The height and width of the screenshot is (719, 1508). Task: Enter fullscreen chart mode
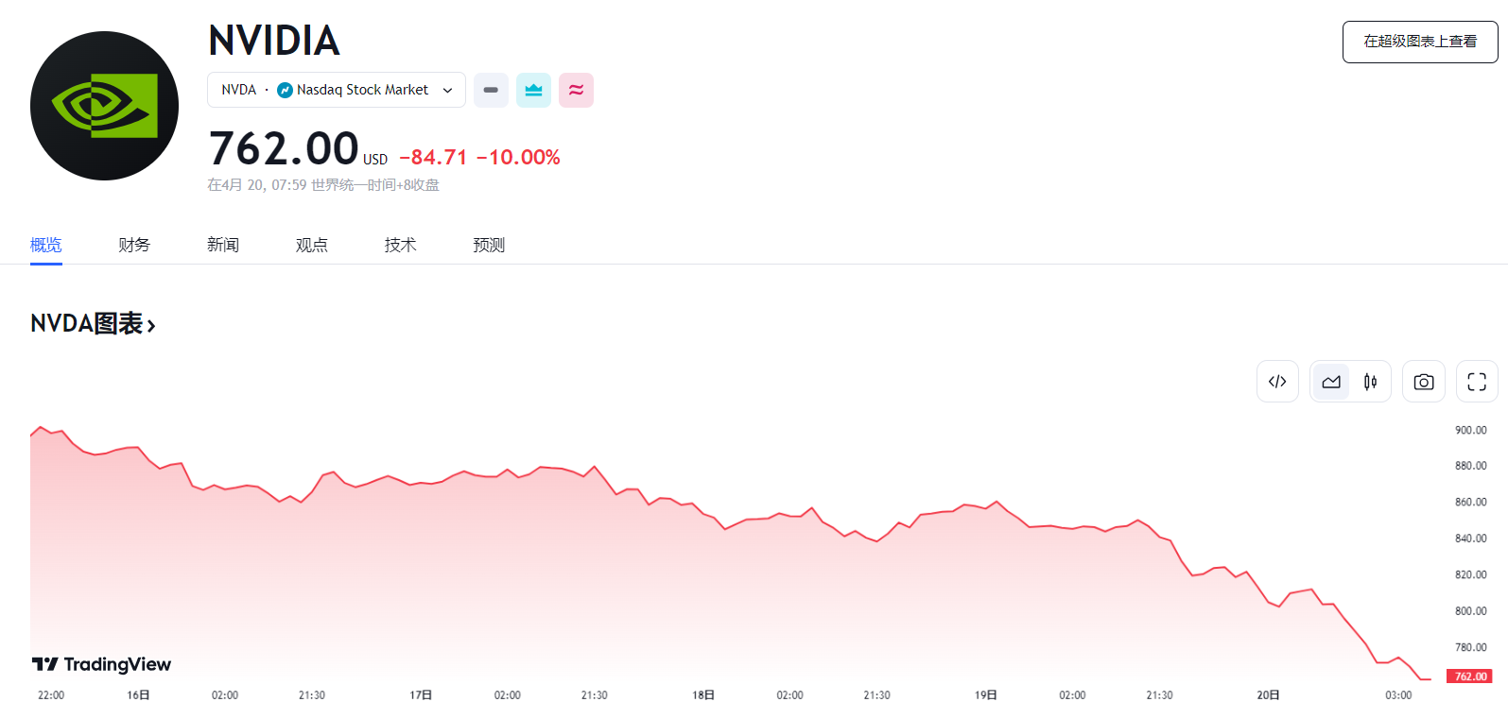pos(1477,382)
